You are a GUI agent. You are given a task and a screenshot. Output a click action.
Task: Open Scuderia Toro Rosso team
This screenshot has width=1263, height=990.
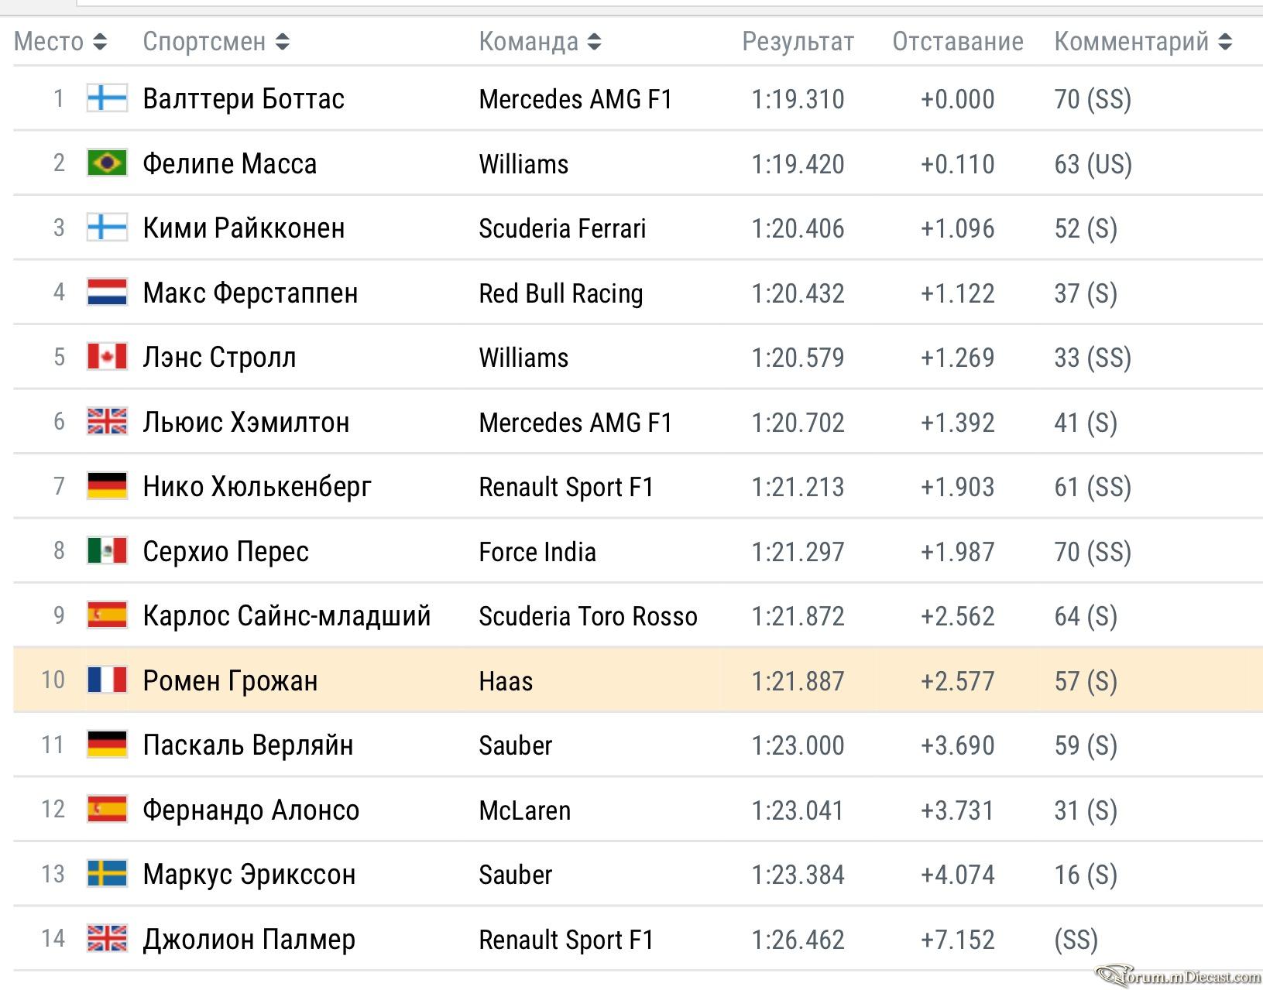coord(588,616)
